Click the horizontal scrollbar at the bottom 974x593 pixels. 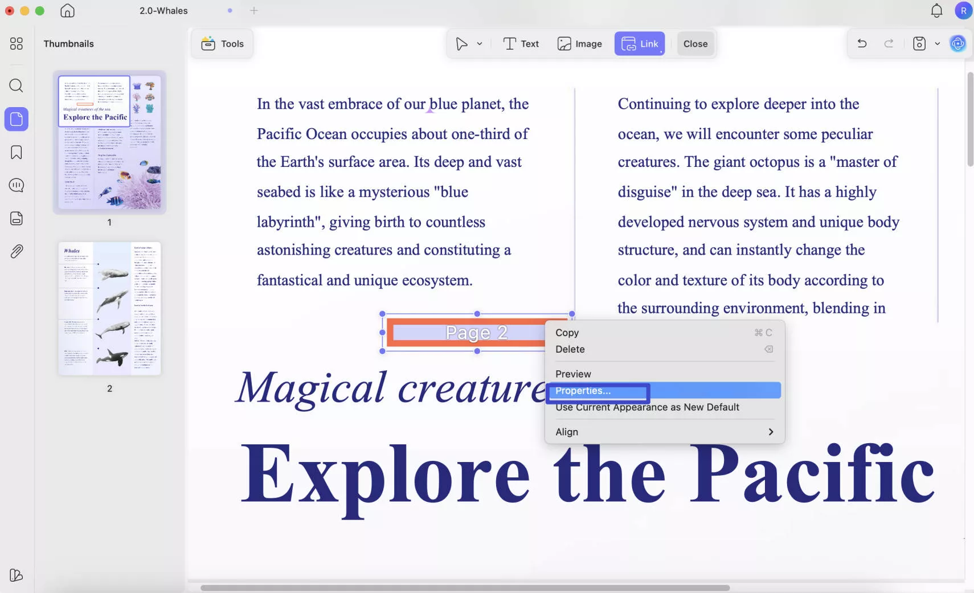pos(465,587)
